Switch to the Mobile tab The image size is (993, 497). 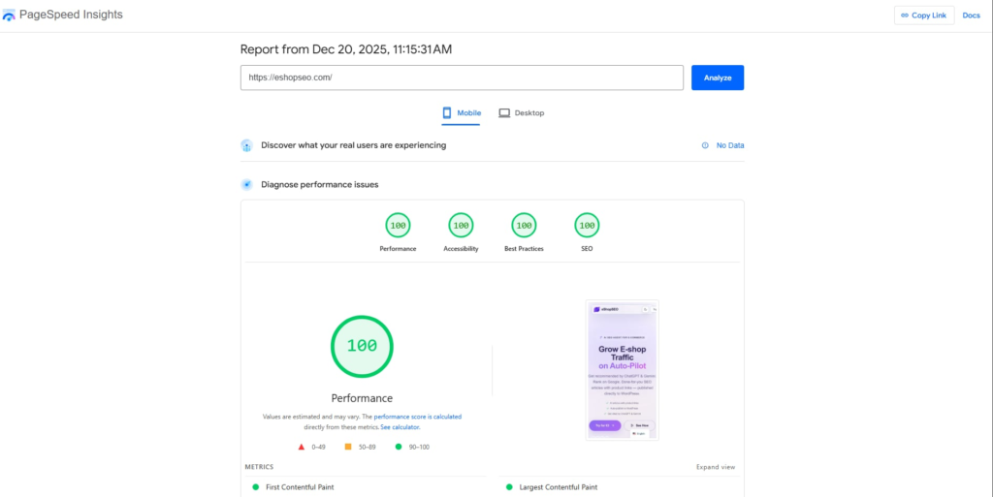[x=462, y=113]
